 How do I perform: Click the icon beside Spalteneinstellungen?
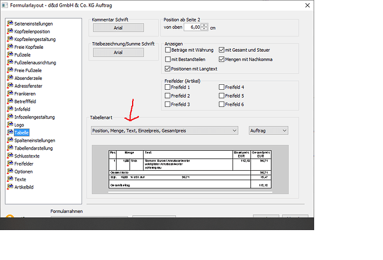click(10, 140)
